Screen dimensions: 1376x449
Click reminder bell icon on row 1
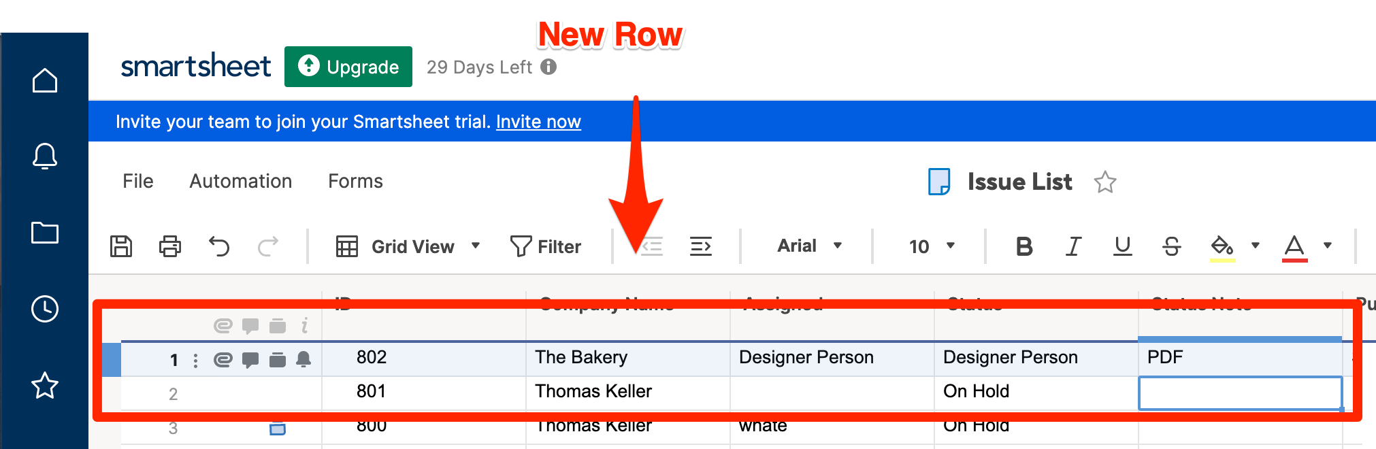(304, 360)
